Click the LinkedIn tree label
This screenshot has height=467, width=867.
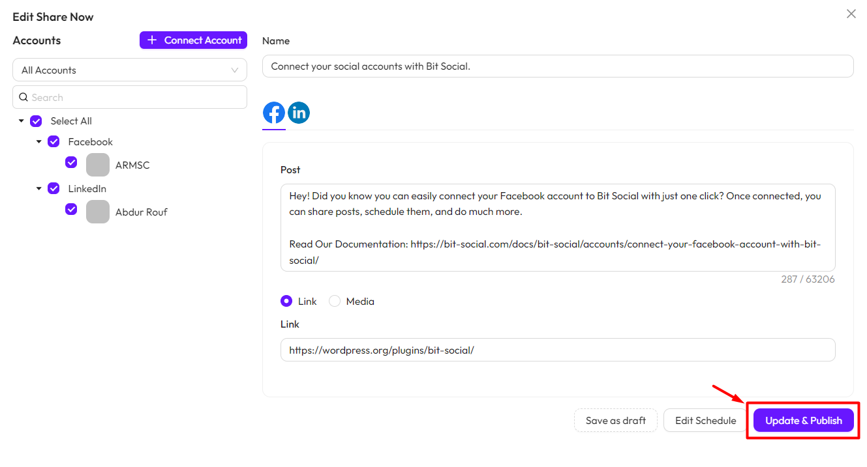[87, 189]
